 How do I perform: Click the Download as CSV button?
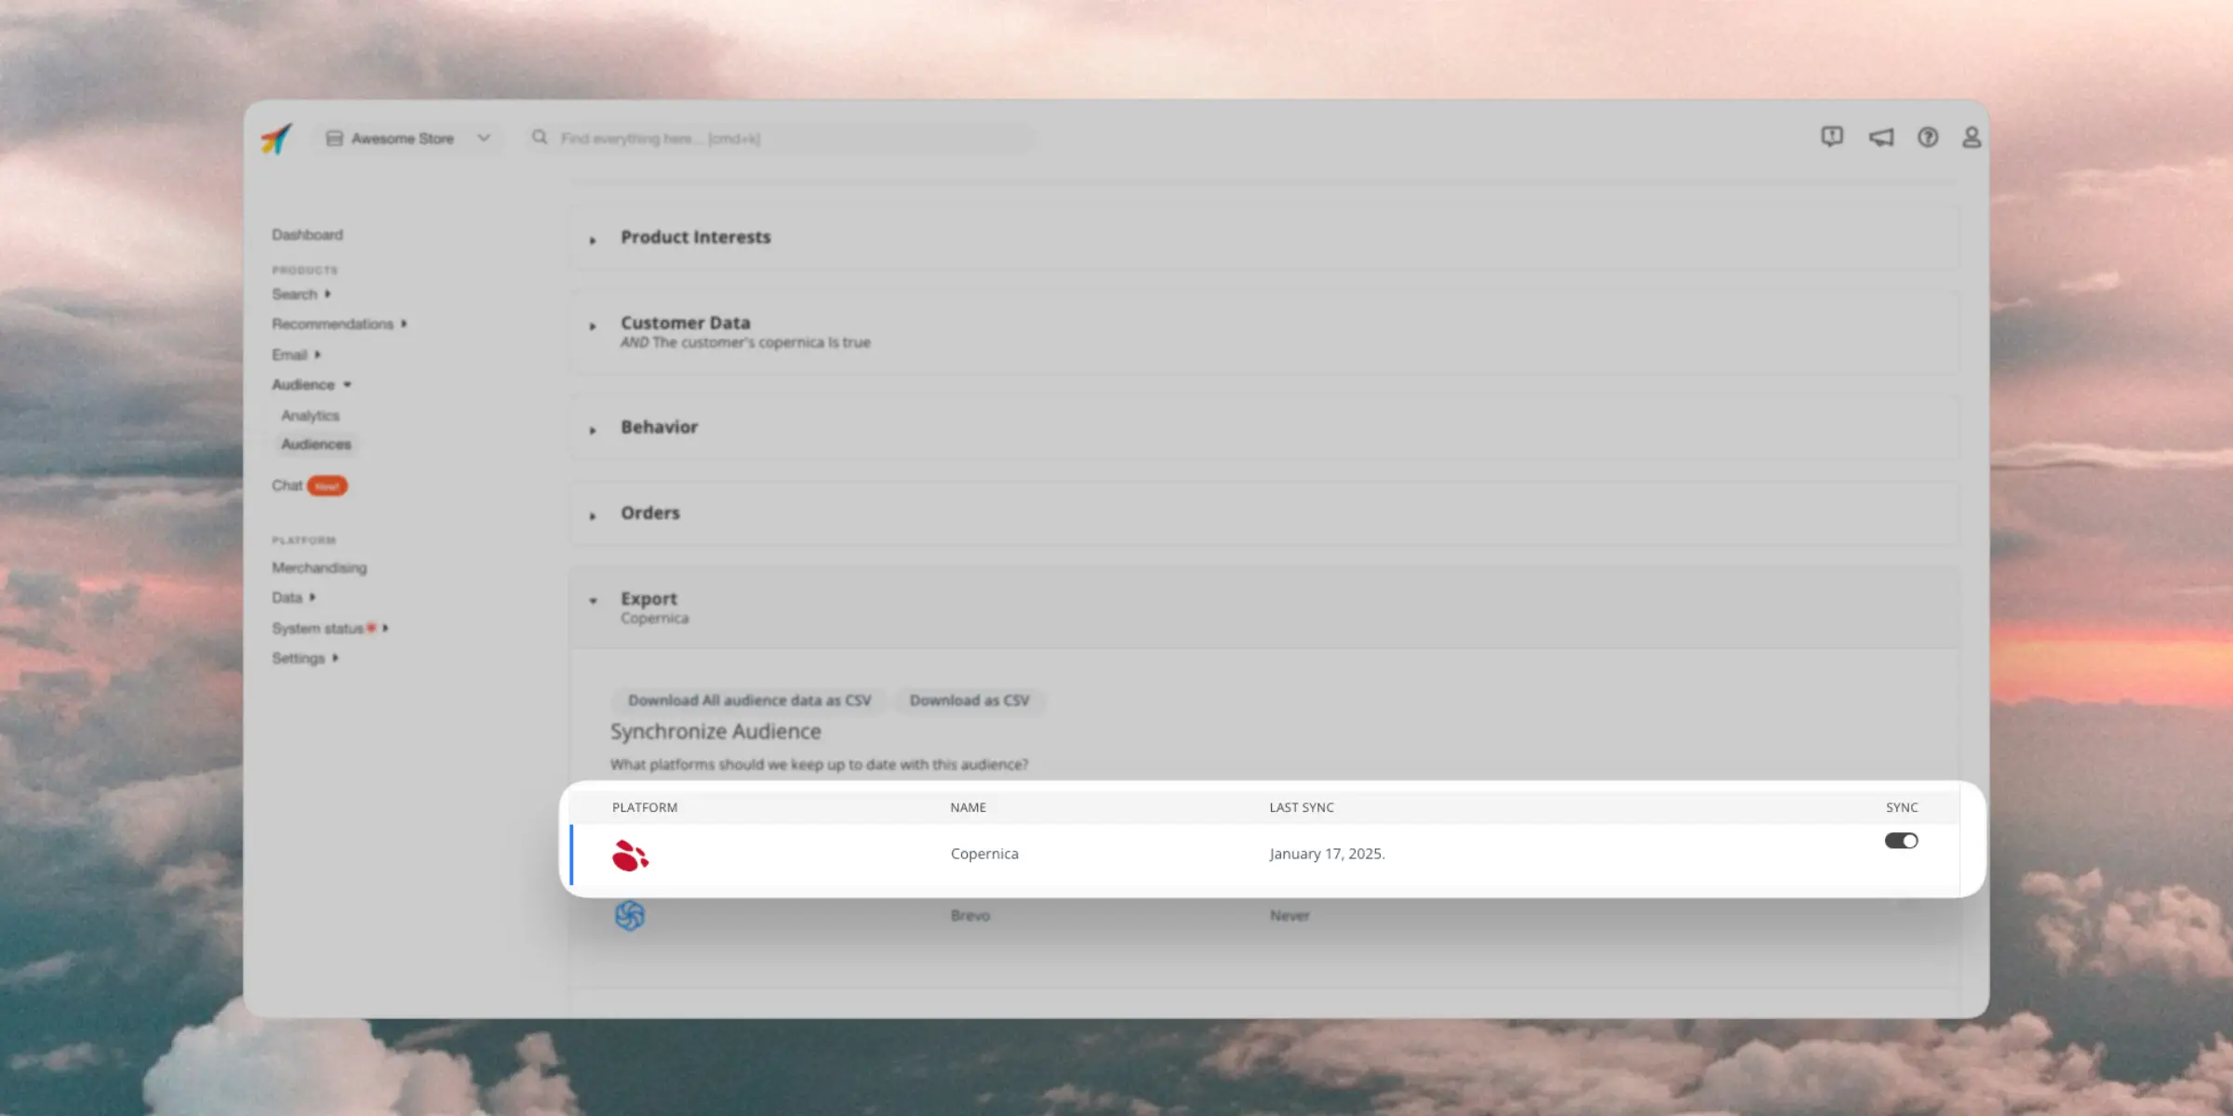click(969, 700)
